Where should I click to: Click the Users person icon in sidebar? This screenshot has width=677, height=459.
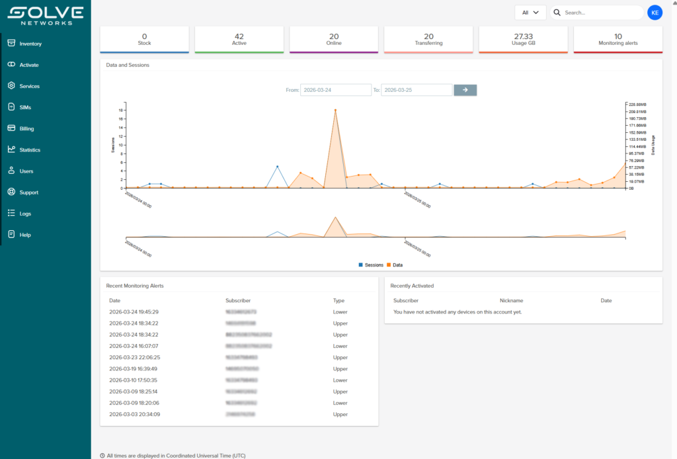(x=11, y=170)
